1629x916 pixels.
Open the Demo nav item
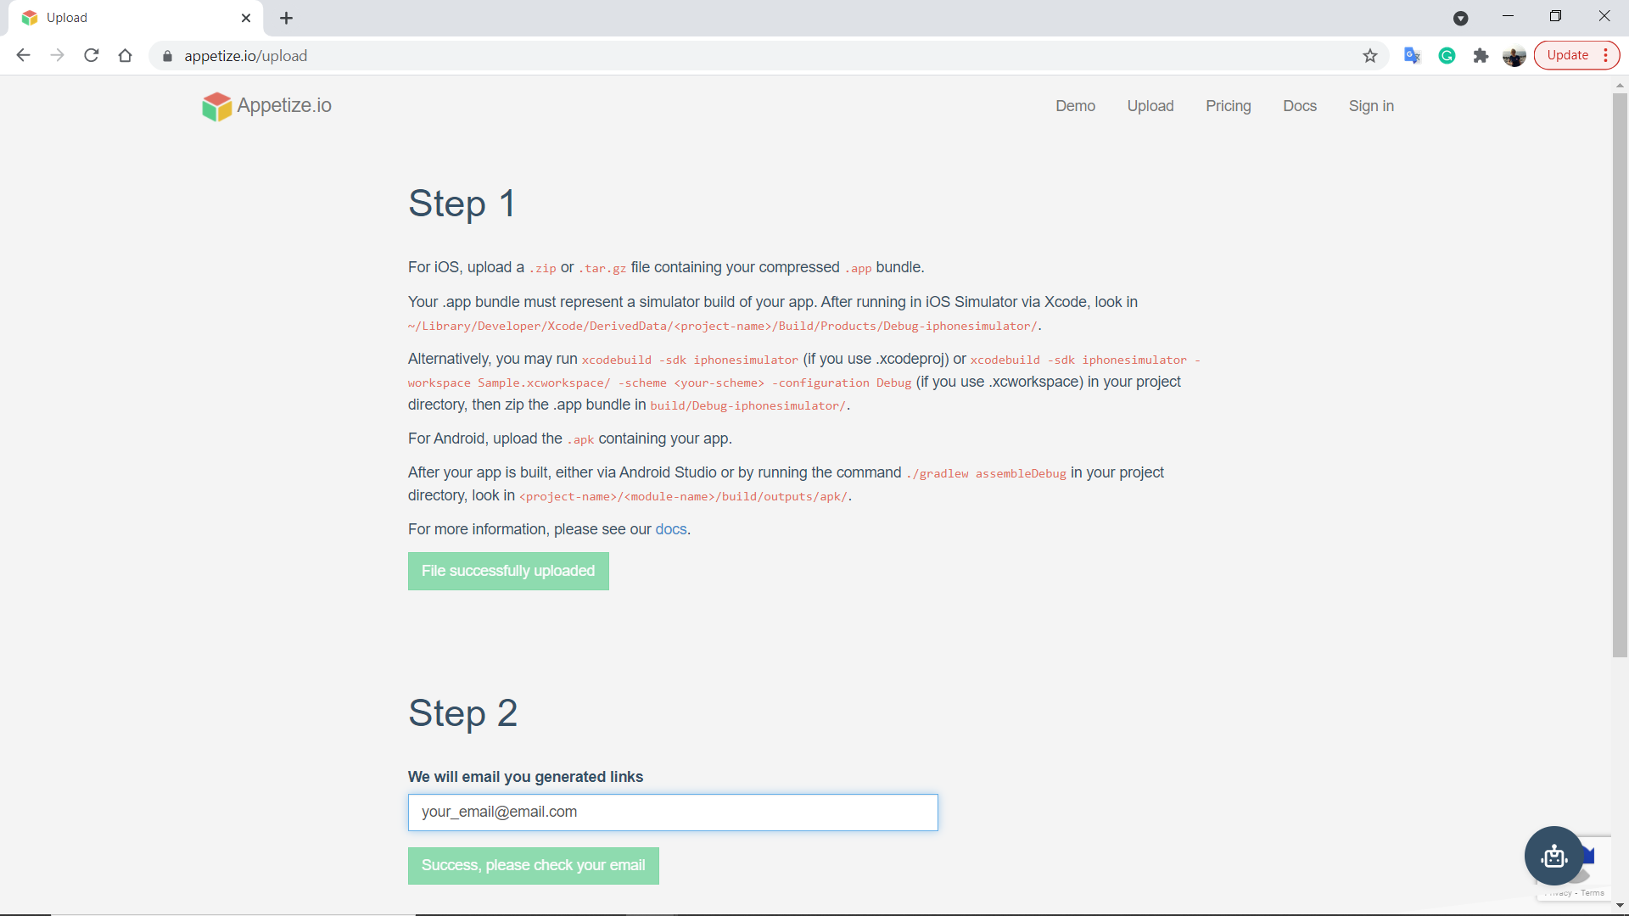[x=1075, y=106]
